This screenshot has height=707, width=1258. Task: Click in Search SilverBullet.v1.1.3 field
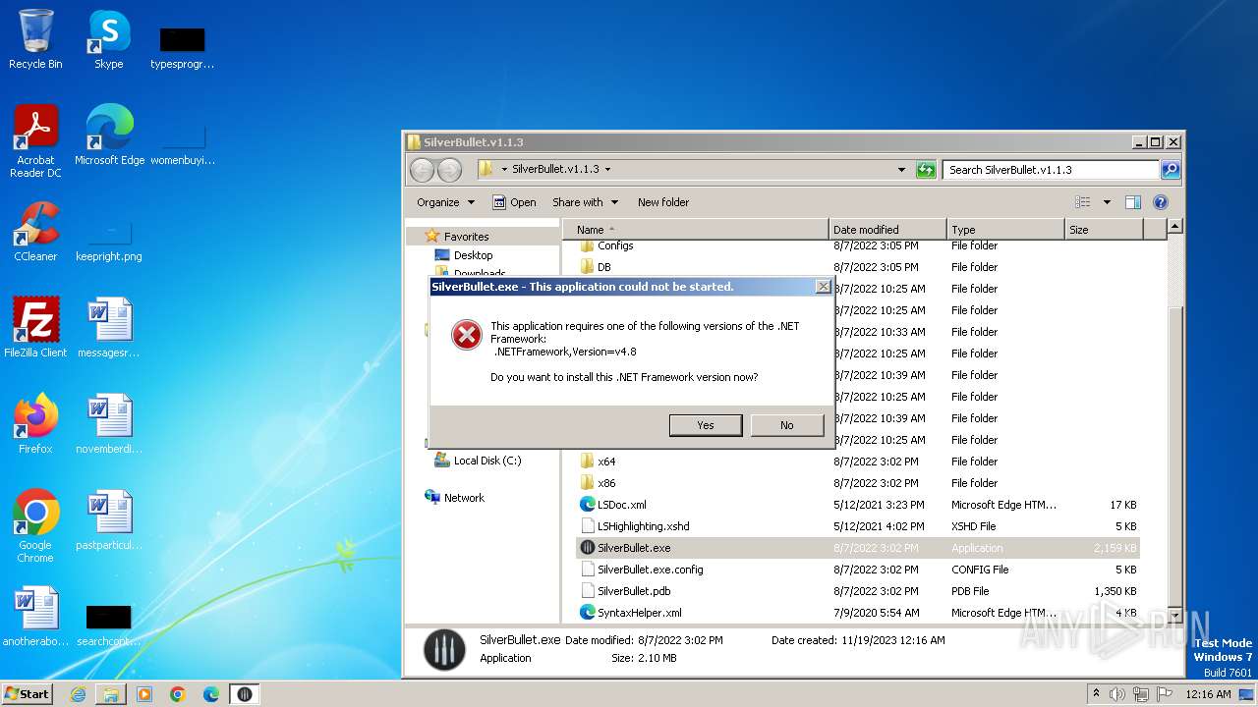point(1051,170)
